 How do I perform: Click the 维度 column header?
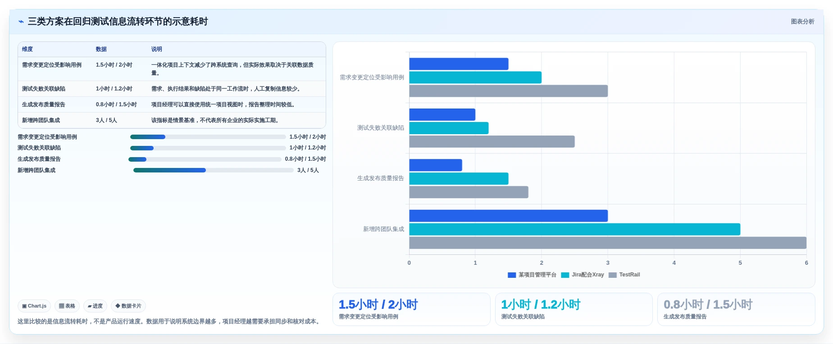coord(27,49)
